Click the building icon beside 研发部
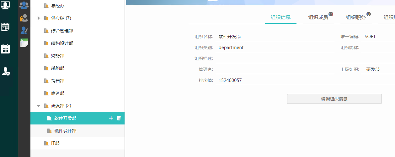This screenshot has width=395, height=157. (x=46, y=106)
